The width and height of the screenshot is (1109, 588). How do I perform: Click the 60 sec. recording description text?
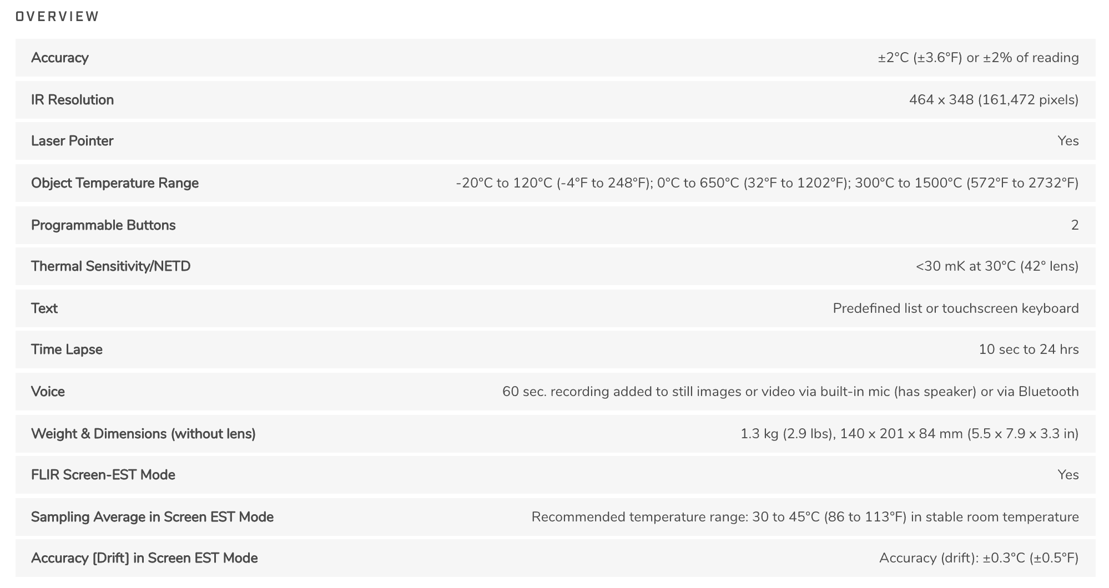point(790,392)
